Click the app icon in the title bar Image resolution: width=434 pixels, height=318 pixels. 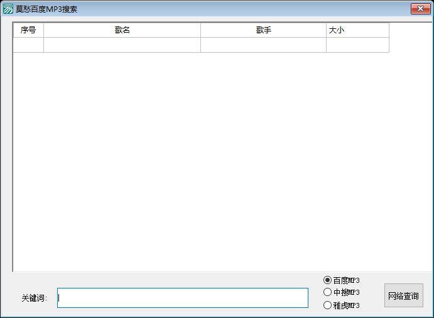(x=8, y=9)
